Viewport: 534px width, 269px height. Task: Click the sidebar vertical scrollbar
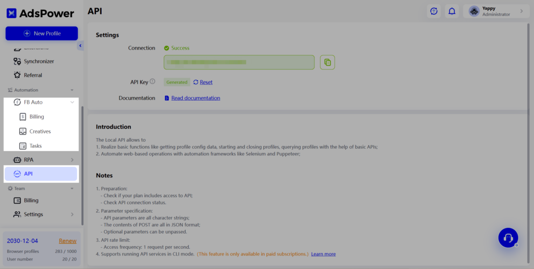click(82, 165)
